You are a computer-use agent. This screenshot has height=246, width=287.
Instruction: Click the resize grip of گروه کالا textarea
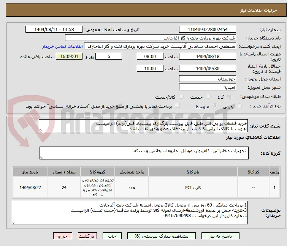pyautogui.click(x=41, y=158)
